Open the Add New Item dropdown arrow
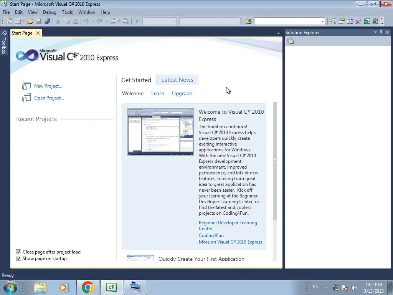393x295 pixels. click(x=23, y=22)
